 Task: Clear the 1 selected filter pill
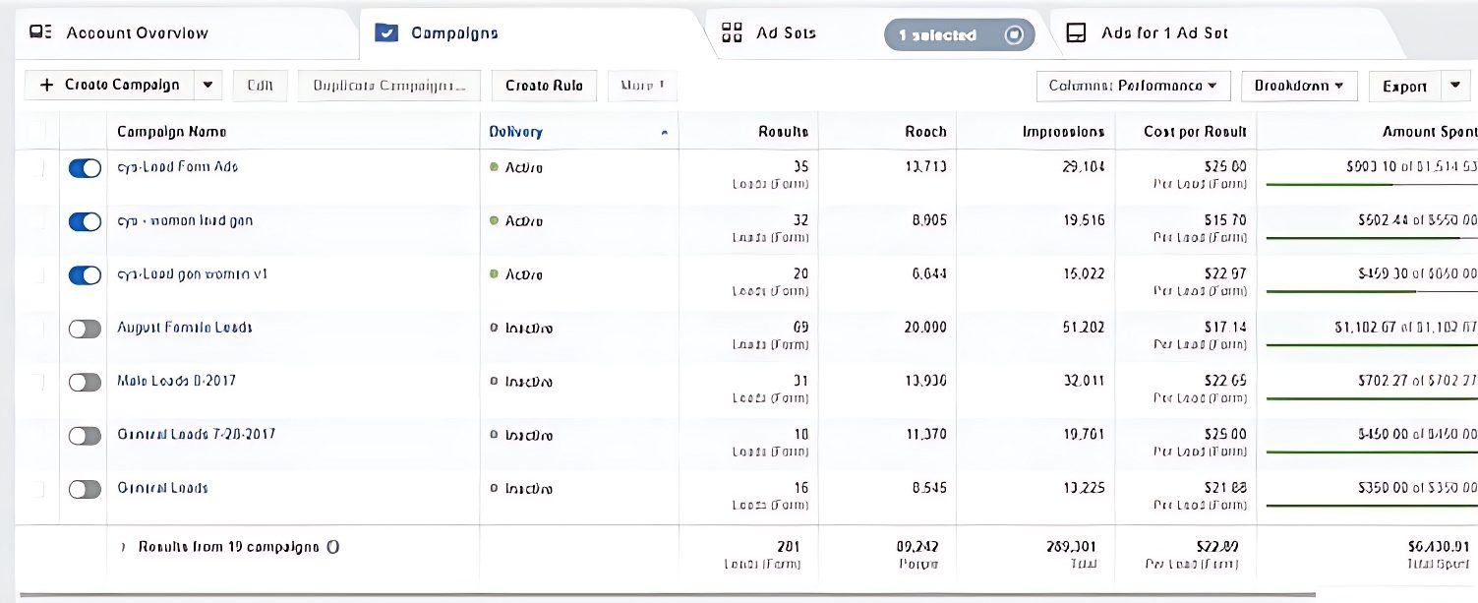[x=1014, y=35]
